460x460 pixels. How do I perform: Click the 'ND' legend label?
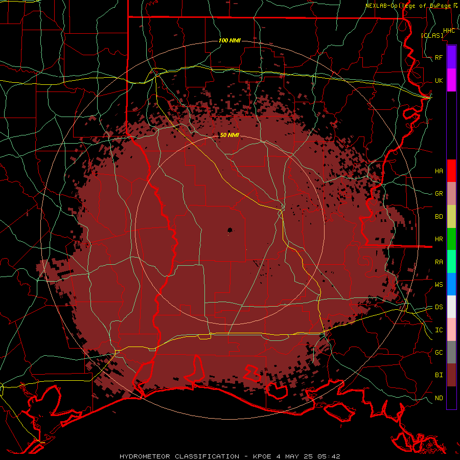439,398
